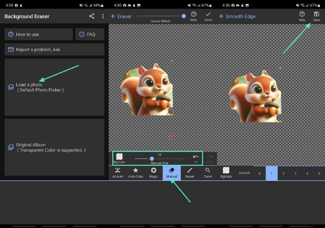The width and height of the screenshot is (325, 228).
Task: Tap the share icon in Background Eraser header
Action: 91,16
